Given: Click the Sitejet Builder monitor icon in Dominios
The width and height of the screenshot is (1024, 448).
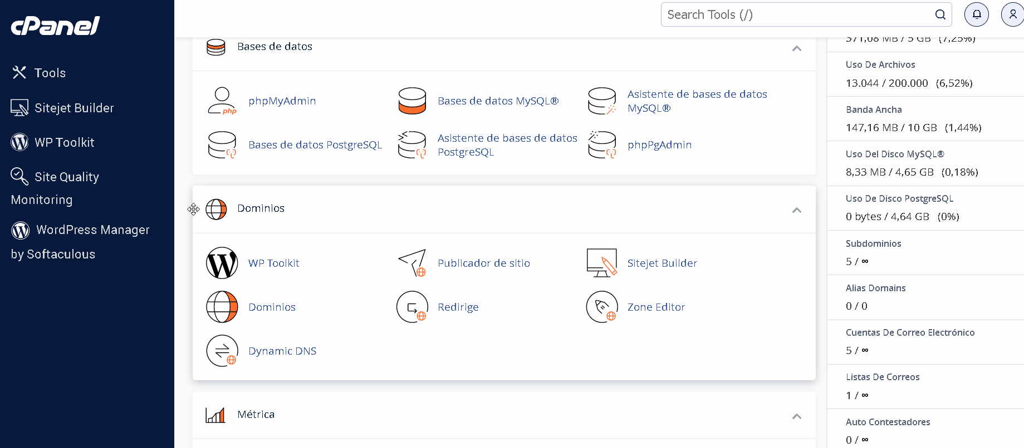Looking at the screenshot, I should point(602,263).
